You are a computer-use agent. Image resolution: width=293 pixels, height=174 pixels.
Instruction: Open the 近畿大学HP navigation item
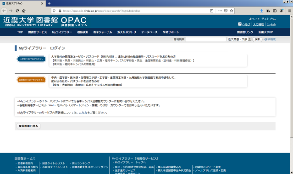pos(265,33)
